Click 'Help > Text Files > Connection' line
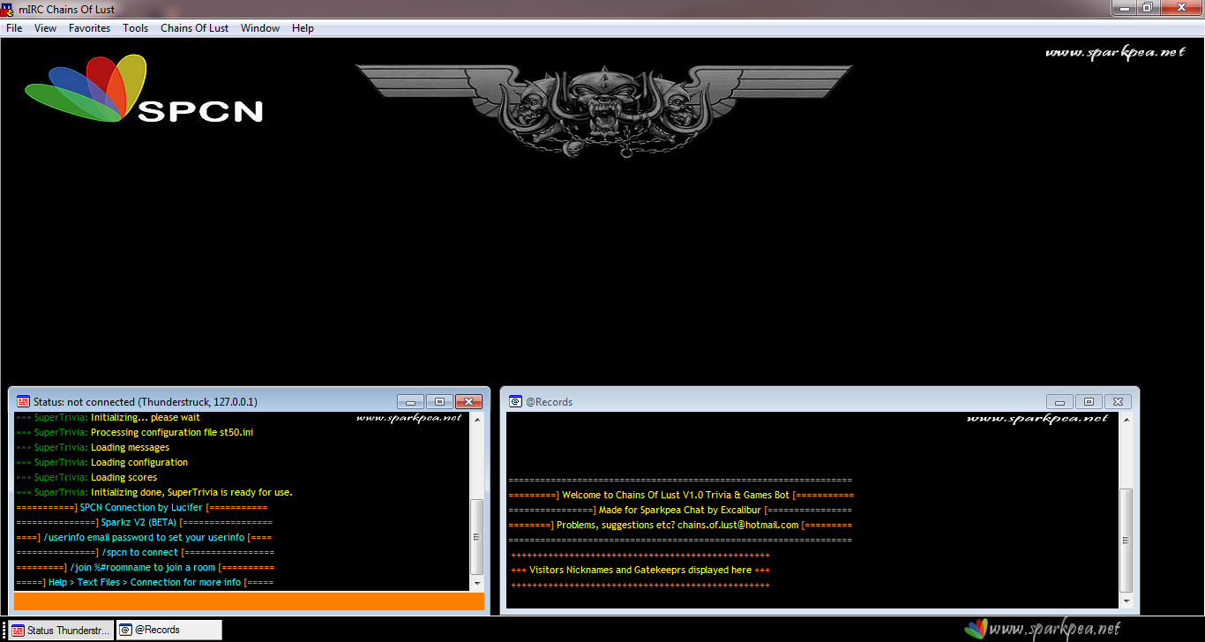 pyautogui.click(x=145, y=582)
